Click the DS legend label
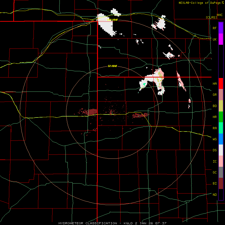225x225 pixels. coord(214,150)
